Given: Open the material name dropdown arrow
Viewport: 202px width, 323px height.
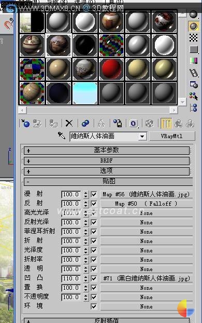Looking at the screenshot, I should [142, 136].
